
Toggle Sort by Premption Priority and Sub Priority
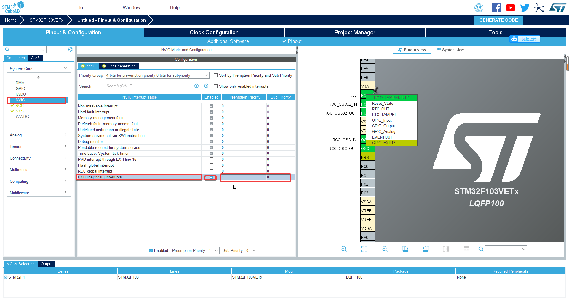coord(216,75)
